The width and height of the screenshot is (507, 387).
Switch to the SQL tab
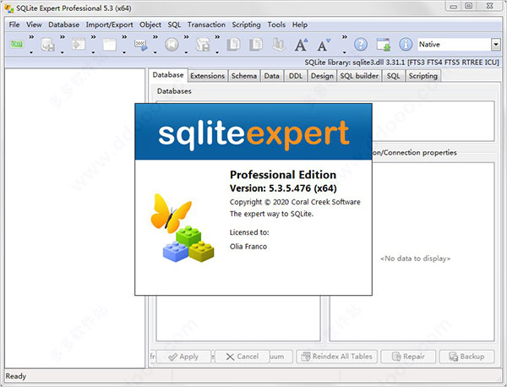tap(393, 76)
